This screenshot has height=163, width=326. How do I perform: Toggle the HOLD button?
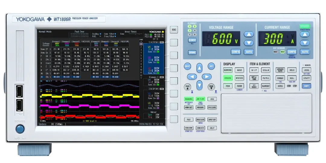pos(292,70)
